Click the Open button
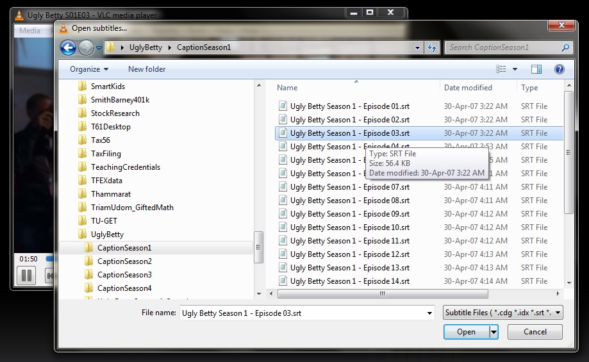Viewport: 589px width, 362px height. point(466,332)
